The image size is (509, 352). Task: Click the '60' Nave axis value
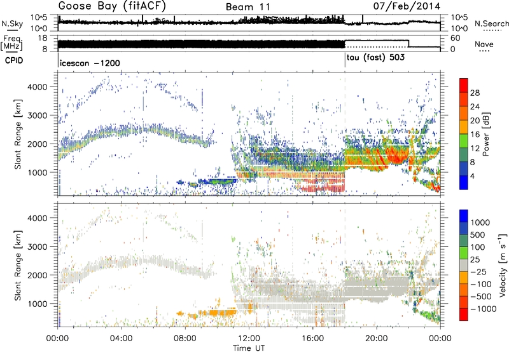click(x=456, y=38)
